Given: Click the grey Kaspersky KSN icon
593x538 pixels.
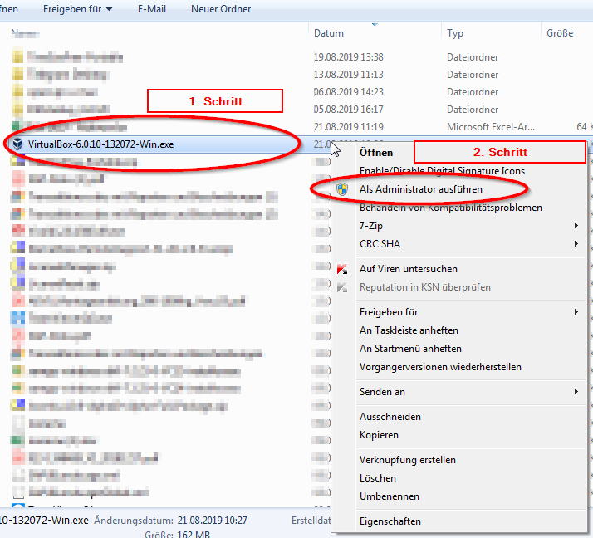Looking at the screenshot, I should [342, 287].
